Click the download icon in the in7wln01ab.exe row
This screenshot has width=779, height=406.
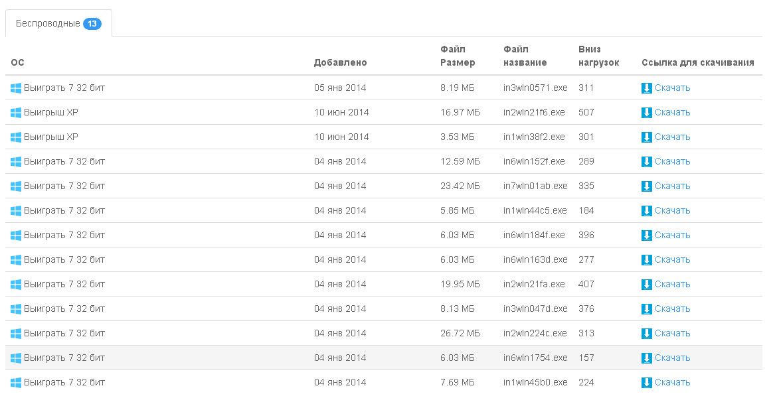tap(646, 186)
